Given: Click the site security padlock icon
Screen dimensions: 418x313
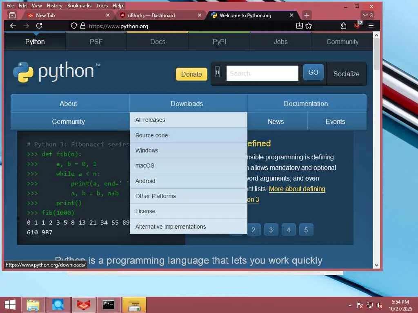Looking at the screenshot, I should pyautogui.click(x=83, y=26).
